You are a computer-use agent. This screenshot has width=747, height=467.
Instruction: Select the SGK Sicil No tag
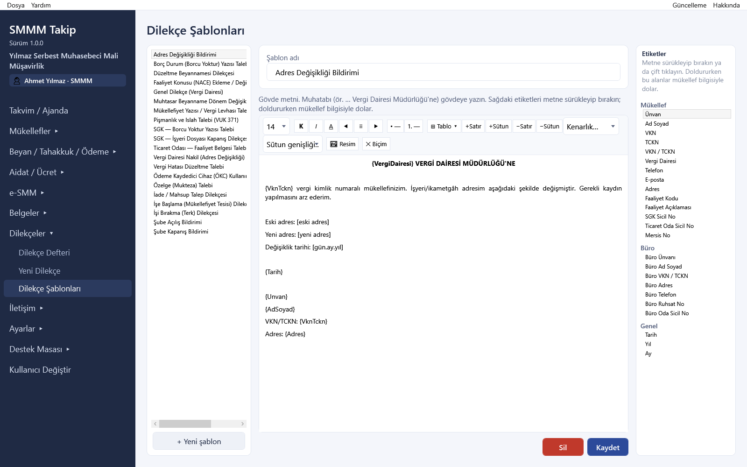(x=686, y=217)
